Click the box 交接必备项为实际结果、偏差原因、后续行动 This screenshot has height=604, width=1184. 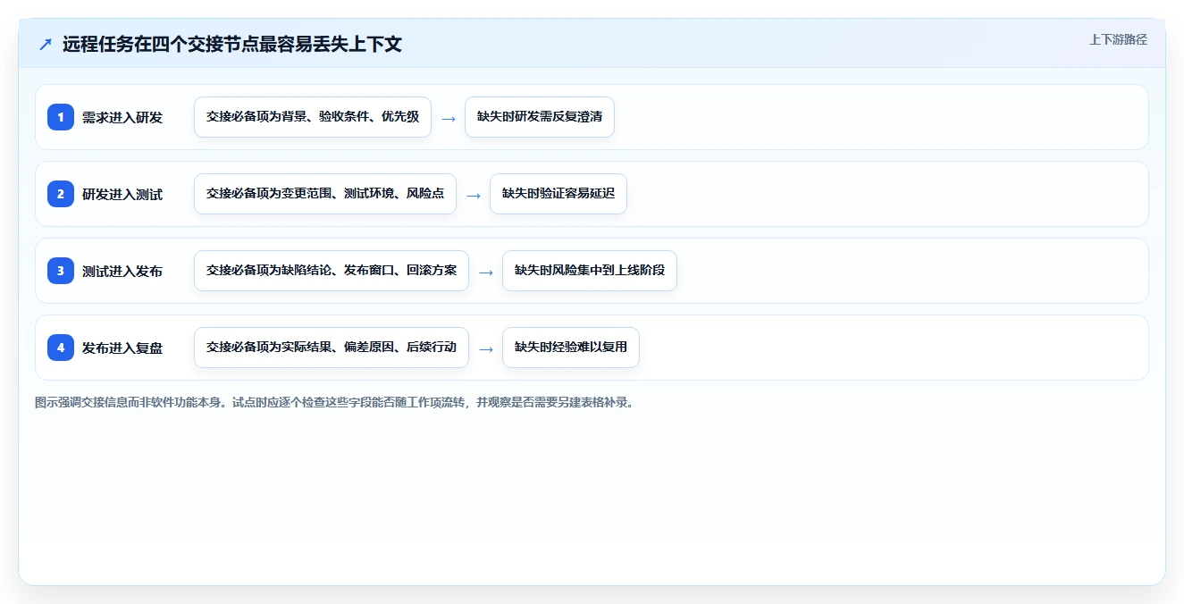[332, 348]
